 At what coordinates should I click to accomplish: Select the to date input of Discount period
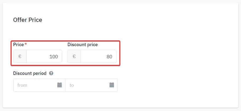91,85
